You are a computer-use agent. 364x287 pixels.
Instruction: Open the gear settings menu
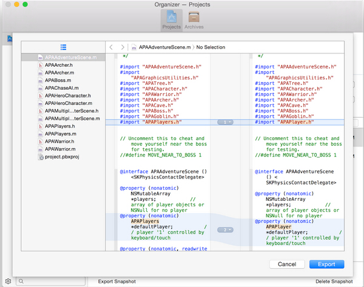coord(8,282)
